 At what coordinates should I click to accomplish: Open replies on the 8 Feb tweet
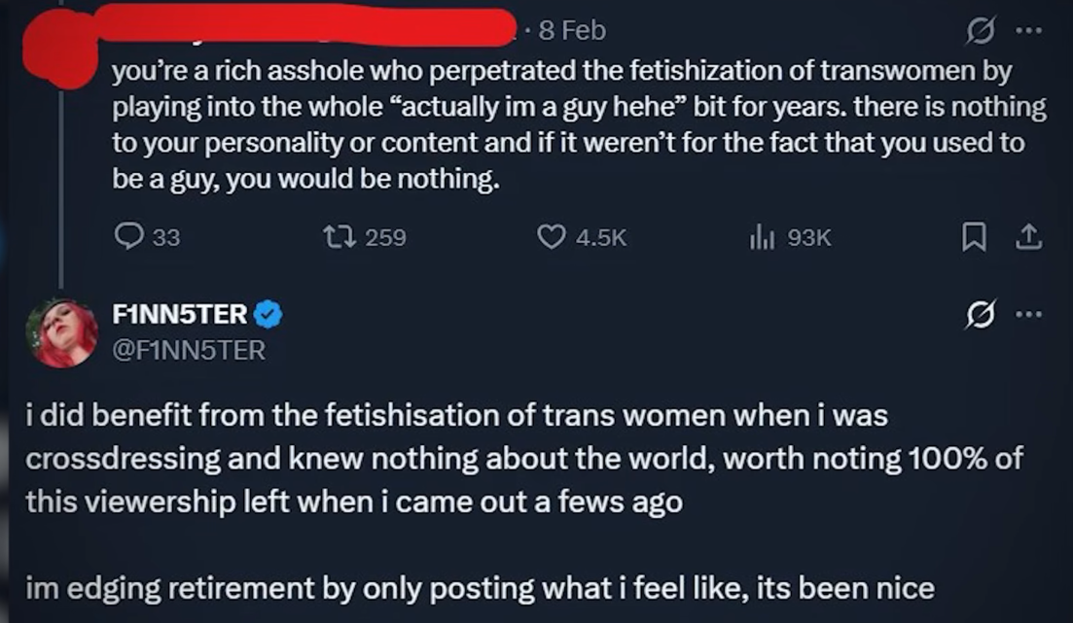pos(128,236)
